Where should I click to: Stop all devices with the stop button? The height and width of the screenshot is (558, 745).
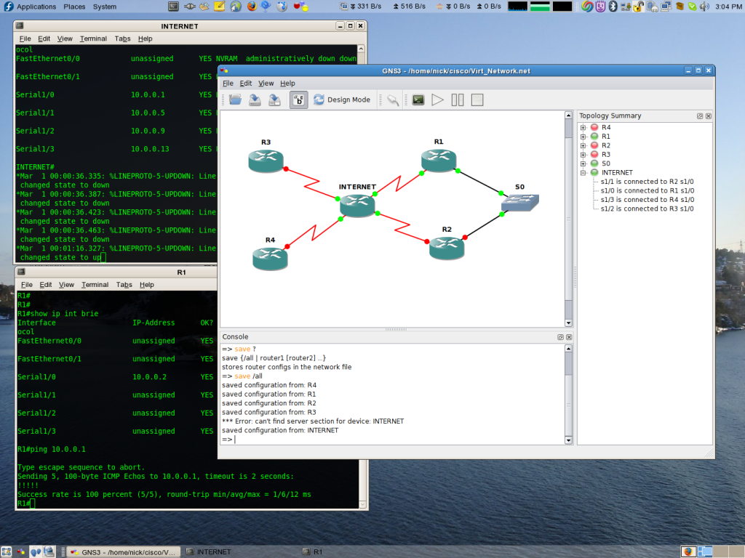pyautogui.click(x=477, y=100)
